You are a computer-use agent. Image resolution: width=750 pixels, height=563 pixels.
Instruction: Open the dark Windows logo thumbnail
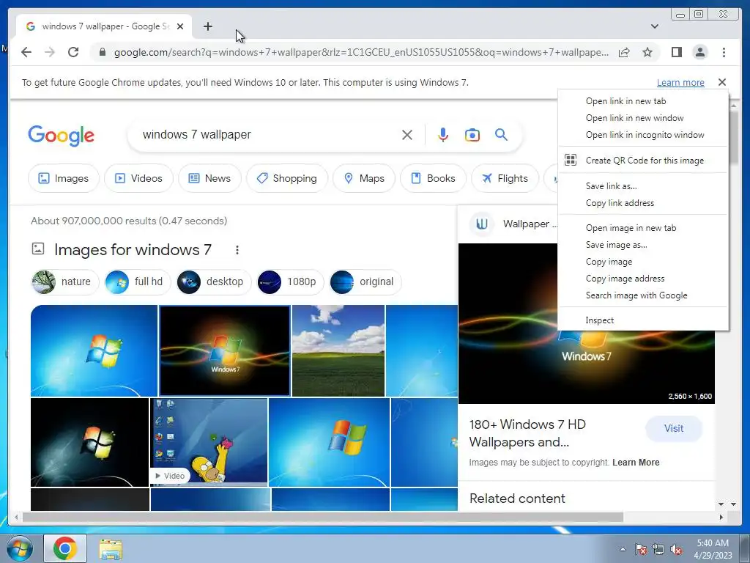(x=89, y=442)
